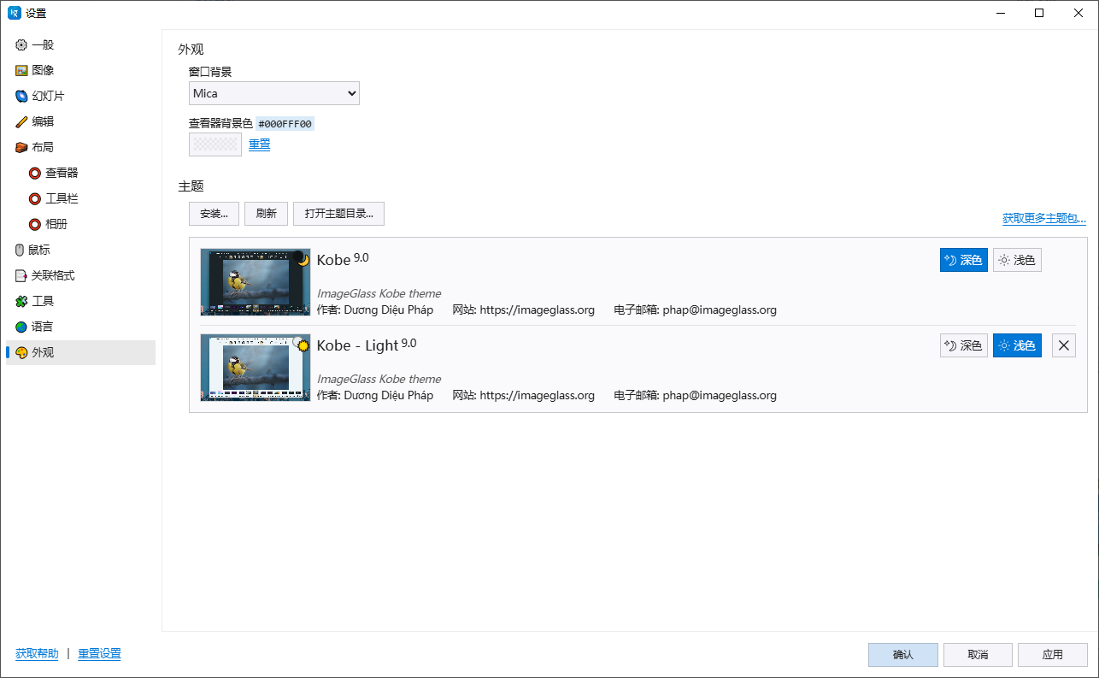Image resolution: width=1099 pixels, height=678 pixels.
Task: Click the red ring icon beside 相册
Action: [35, 224]
